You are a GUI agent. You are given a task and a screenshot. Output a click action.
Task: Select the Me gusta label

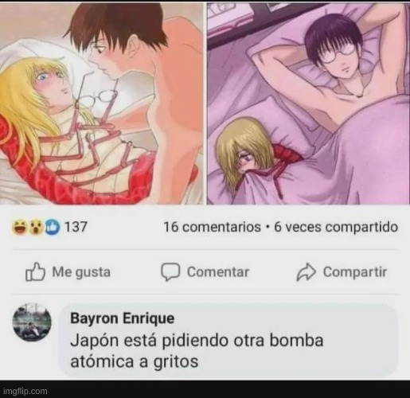click(x=81, y=272)
